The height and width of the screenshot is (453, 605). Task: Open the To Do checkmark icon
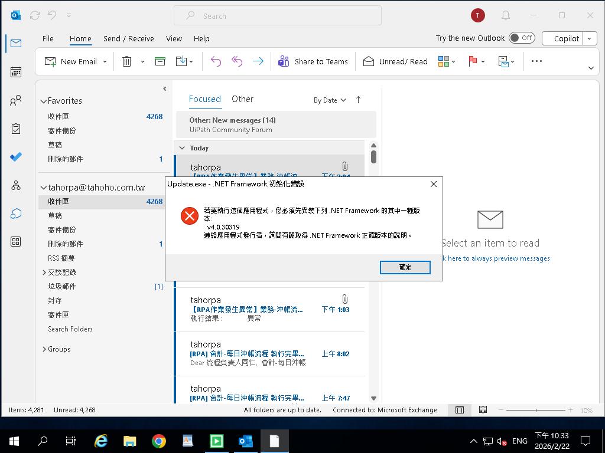pos(16,157)
